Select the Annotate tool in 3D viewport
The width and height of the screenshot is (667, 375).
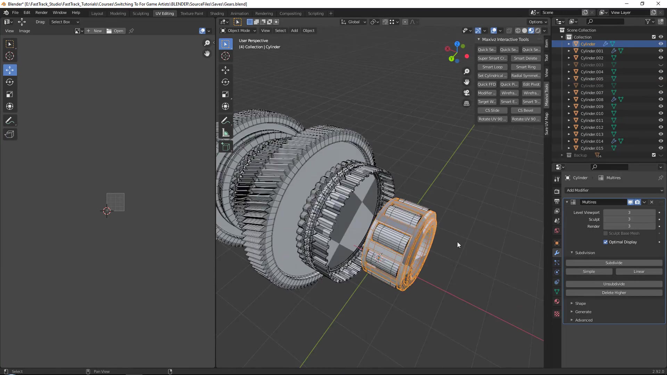tap(225, 120)
